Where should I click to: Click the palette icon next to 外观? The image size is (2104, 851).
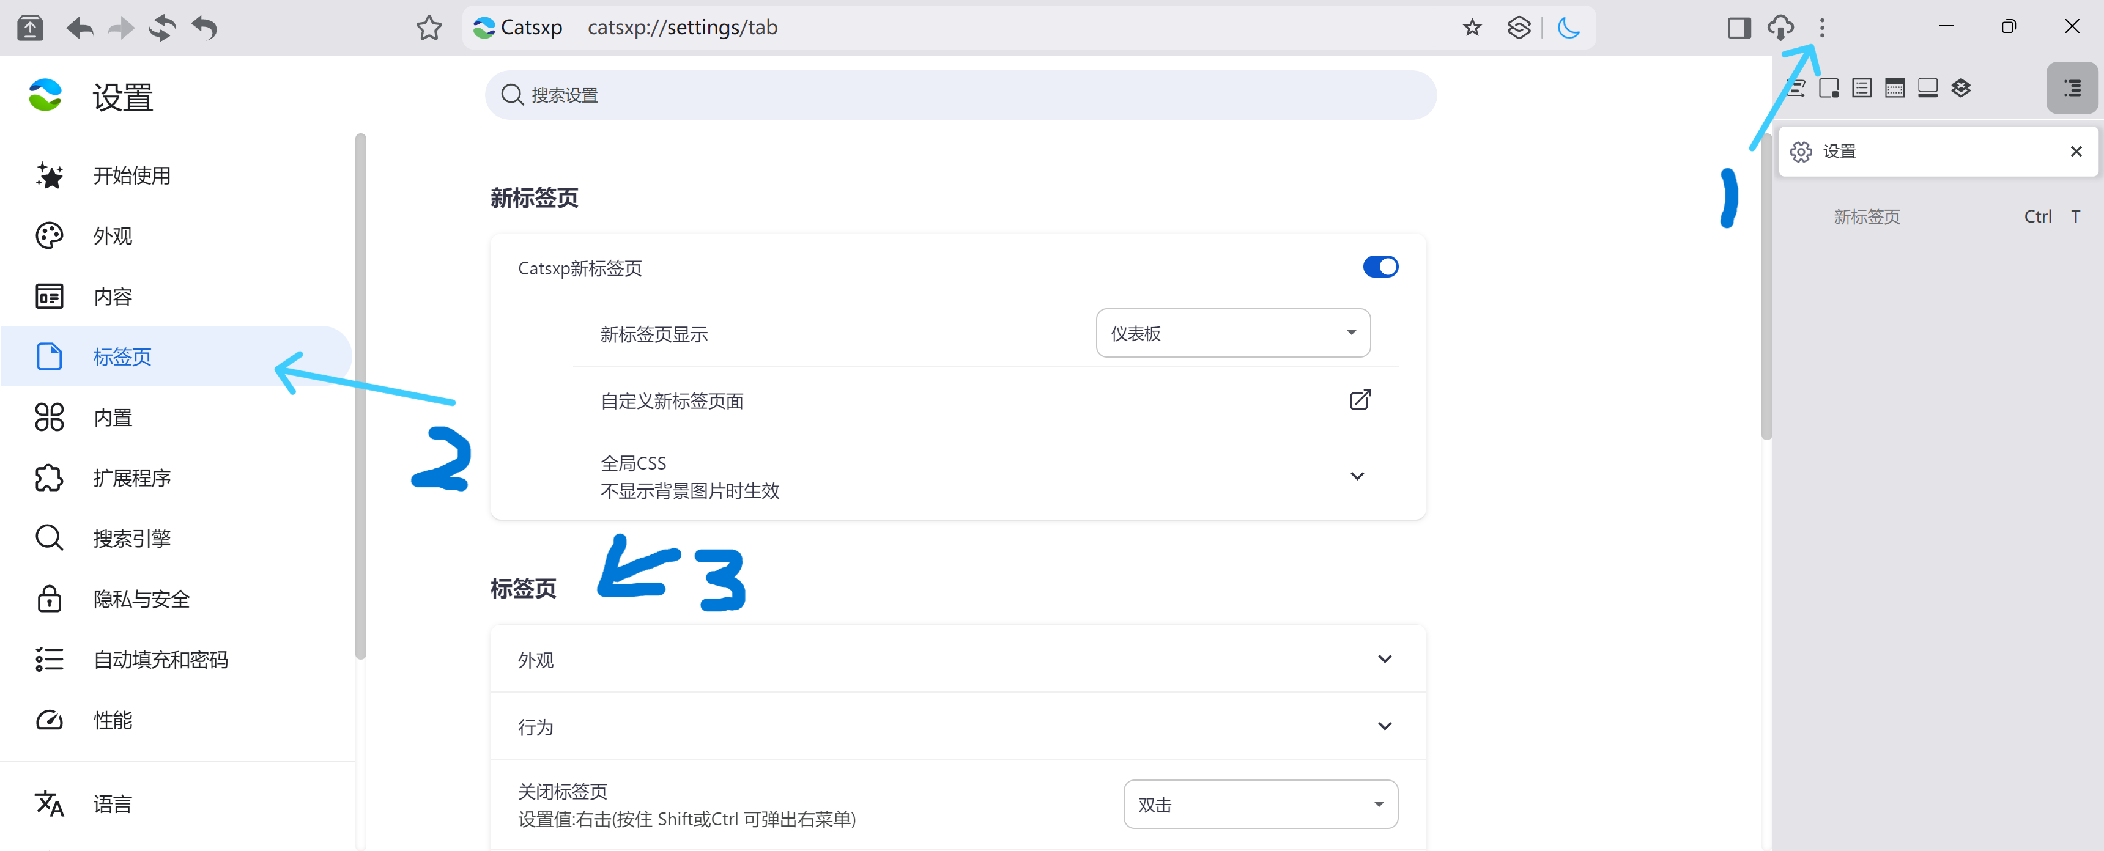[x=49, y=236]
